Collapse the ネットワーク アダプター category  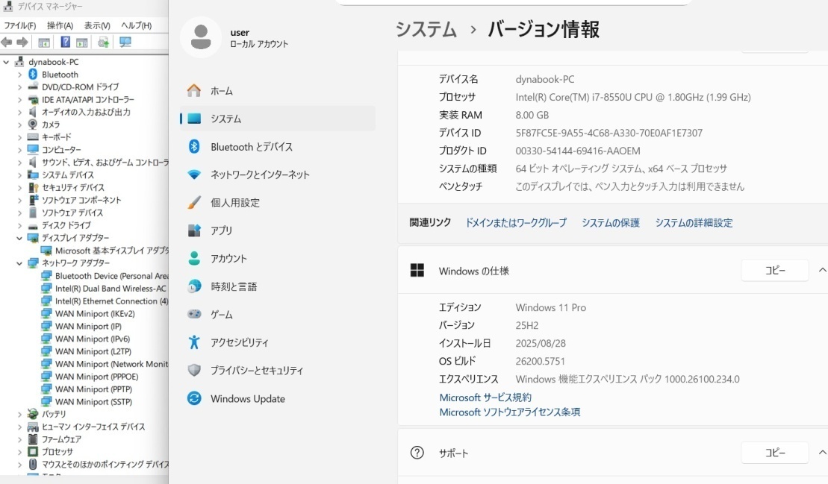[19, 263]
